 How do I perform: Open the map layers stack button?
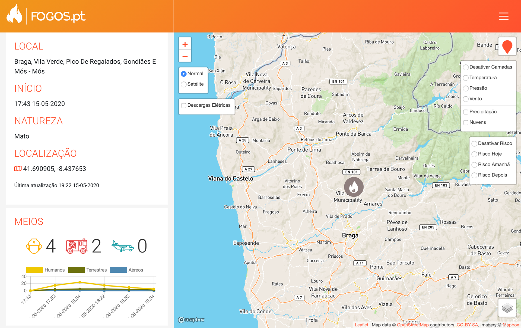point(507,308)
